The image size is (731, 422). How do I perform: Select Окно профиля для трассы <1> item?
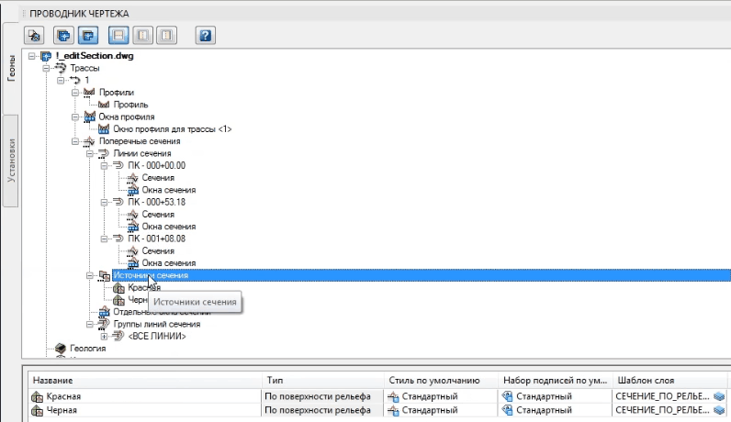click(165, 129)
